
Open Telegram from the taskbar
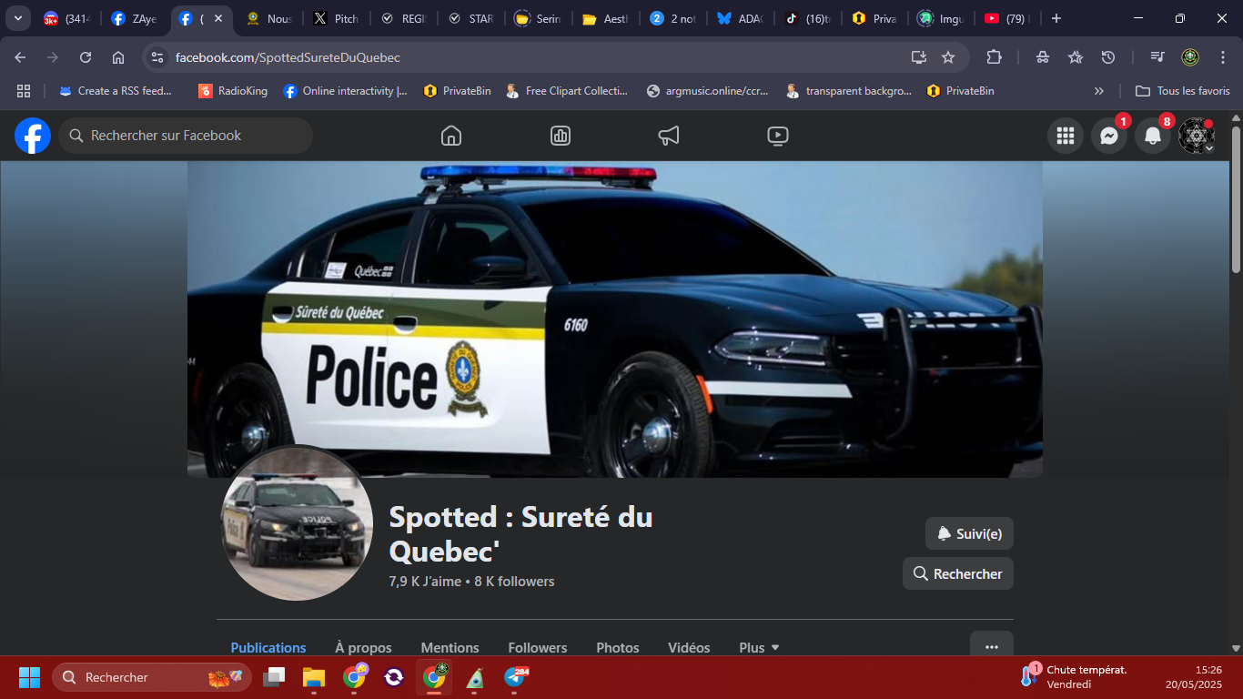[516, 677]
